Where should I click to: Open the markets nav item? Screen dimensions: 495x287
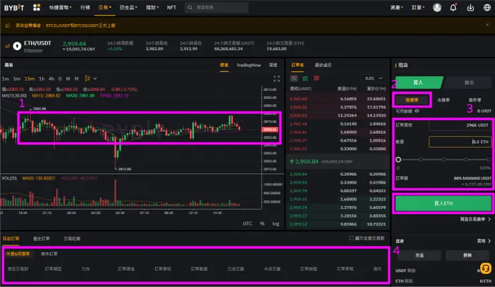pyautogui.click(x=85, y=7)
